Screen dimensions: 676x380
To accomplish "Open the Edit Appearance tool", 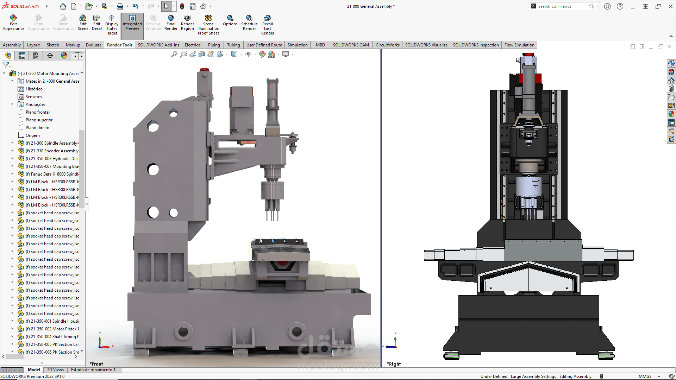I will pyautogui.click(x=13, y=23).
